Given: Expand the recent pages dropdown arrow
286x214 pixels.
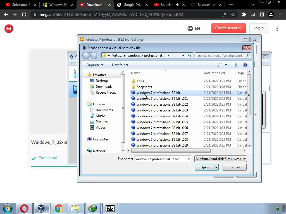Looking at the screenshot, I should click(x=99, y=55).
